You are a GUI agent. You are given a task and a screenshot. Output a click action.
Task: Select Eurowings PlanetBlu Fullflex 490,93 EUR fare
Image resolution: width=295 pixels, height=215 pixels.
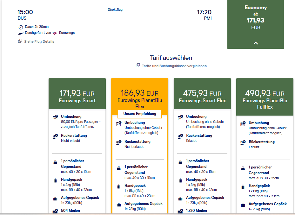(x=265, y=97)
